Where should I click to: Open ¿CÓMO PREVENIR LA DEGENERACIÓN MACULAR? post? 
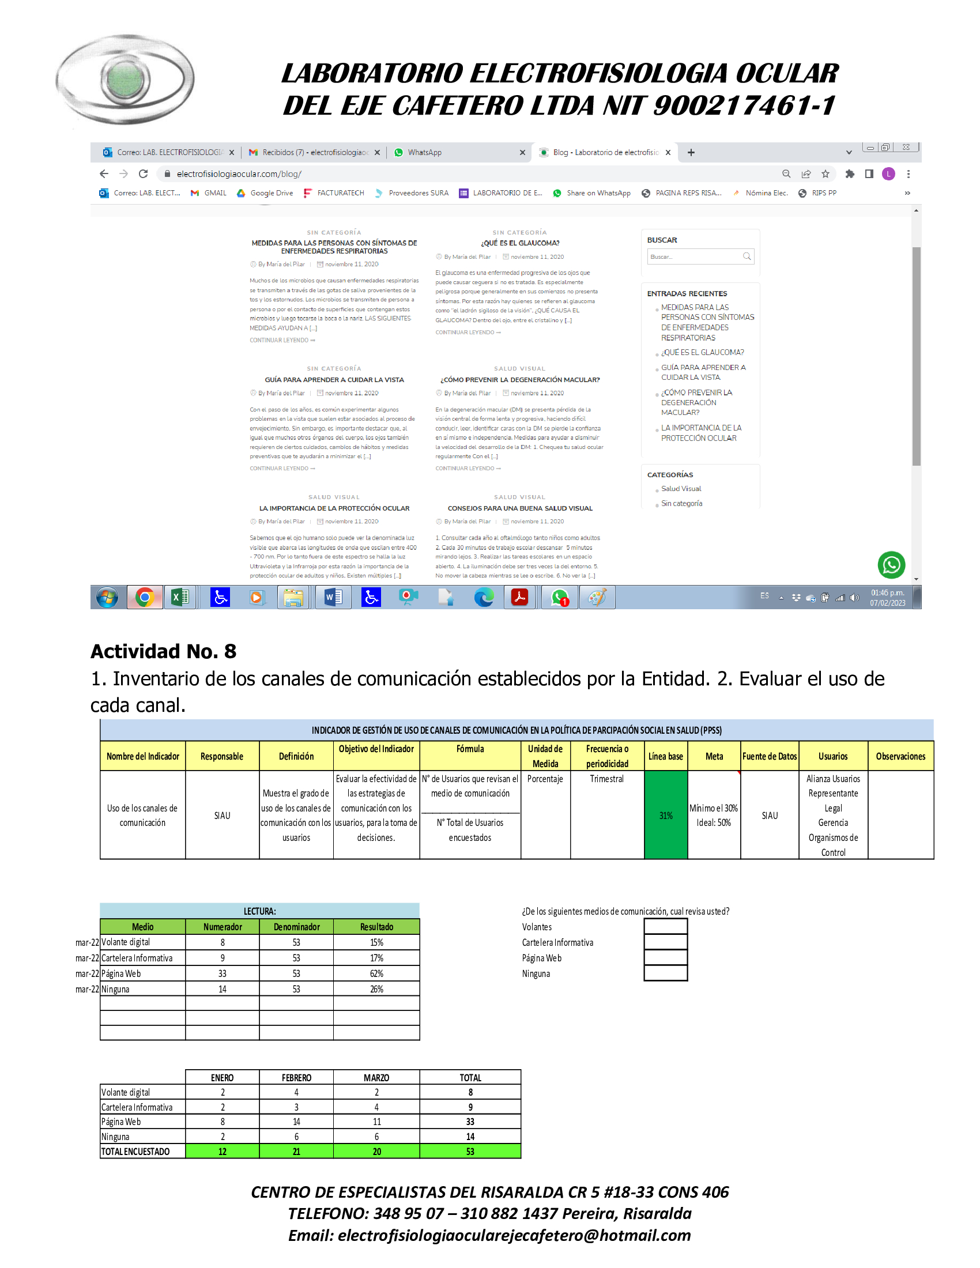click(x=519, y=380)
